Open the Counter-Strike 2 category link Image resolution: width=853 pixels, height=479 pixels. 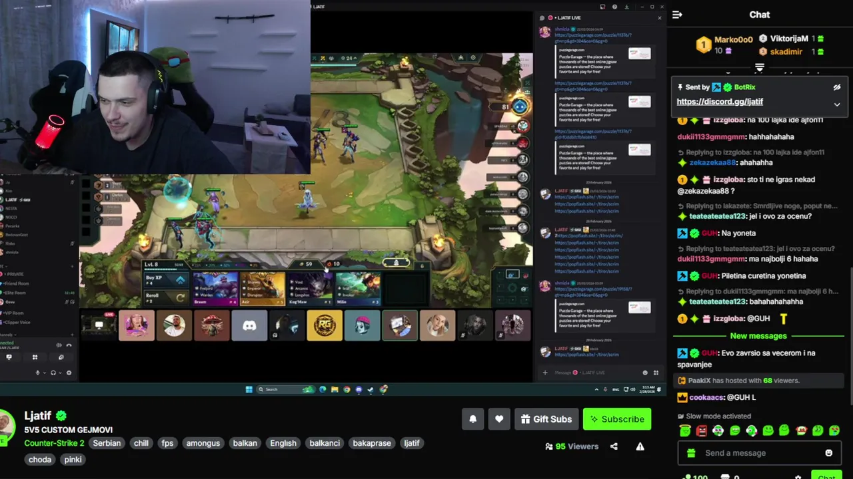pyautogui.click(x=54, y=443)
